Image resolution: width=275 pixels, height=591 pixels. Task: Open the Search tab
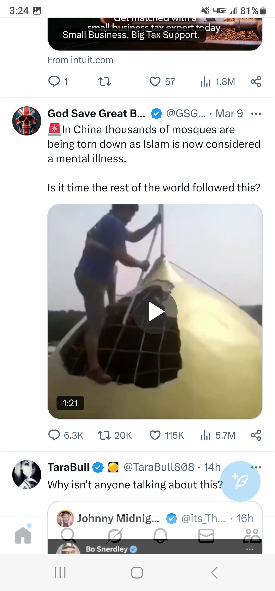[x=68, y=535]
